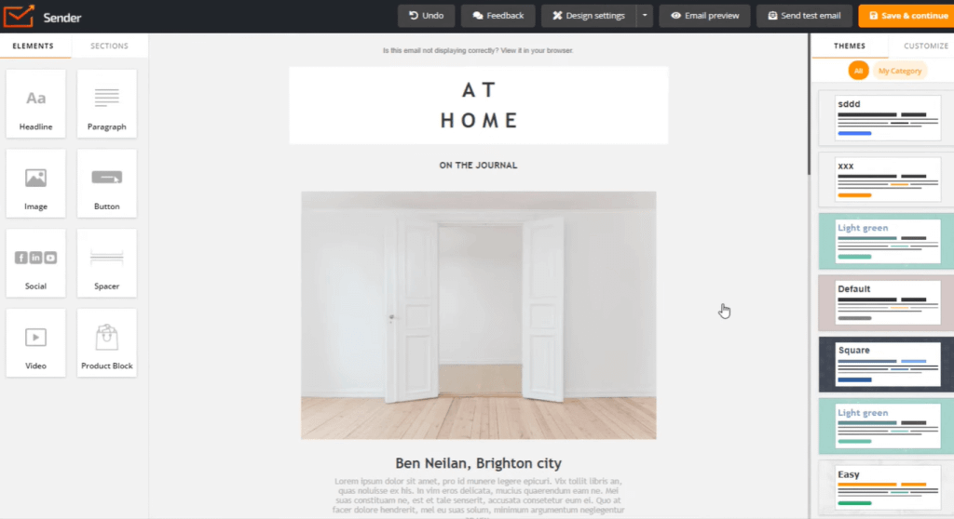Filter themes by My Category
The width and height of the screenshot is (954, 519).
(900, 71)
